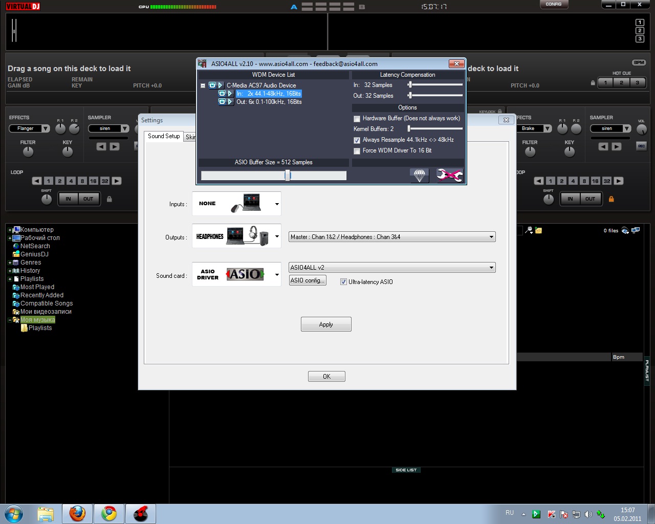Screen dimensions: 655x524
Task: Click the ASIO4ALL parachute defaults icon
Action: coord(419,176)
